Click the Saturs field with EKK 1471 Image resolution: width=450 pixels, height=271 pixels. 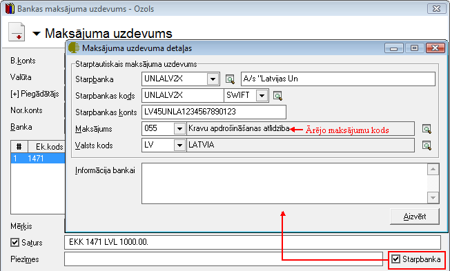click(x=253, y=242)
